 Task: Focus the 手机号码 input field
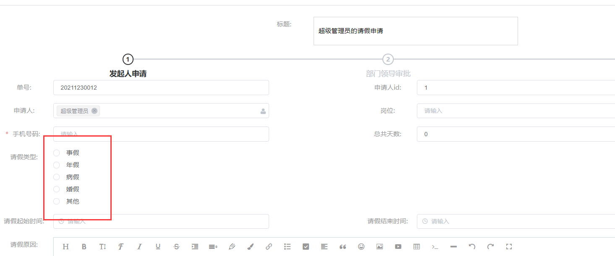point(161,134)
